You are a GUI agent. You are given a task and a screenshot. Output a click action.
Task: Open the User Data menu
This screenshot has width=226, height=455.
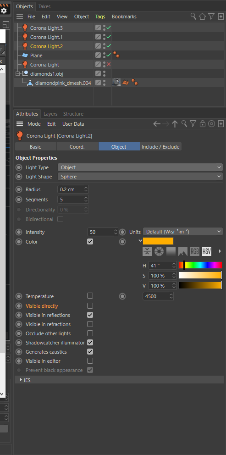(x=73, y=124)
